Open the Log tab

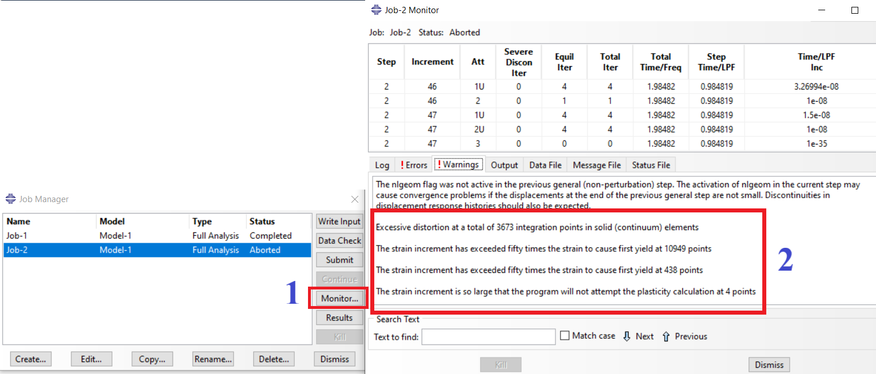[x=382, y=164]
